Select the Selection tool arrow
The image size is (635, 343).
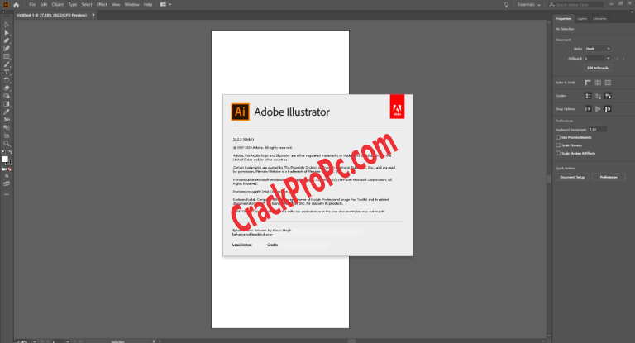click(7, 25)
